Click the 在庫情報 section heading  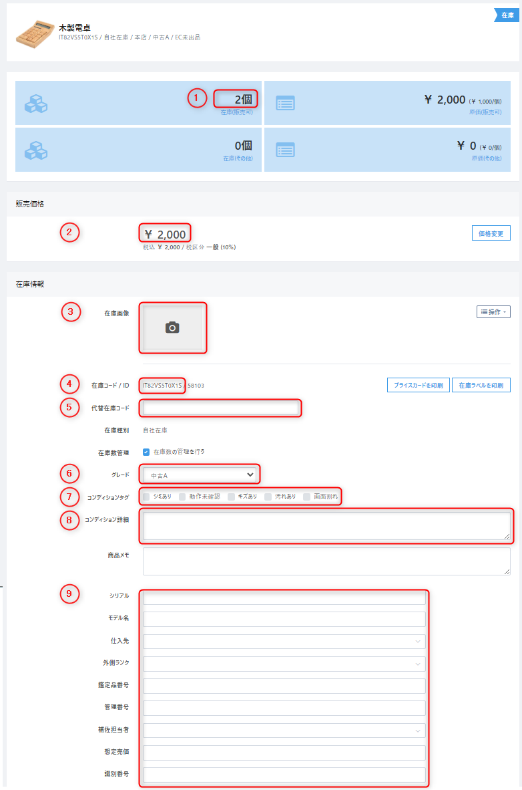pyautogui.click(x=29, y=284)
